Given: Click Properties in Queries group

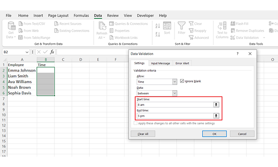Looking at the screenshot, I should (119, 31).
